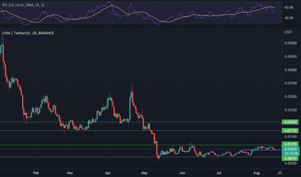
Task: Click the Mar label on time axis
Action: (x=70, y=173)
